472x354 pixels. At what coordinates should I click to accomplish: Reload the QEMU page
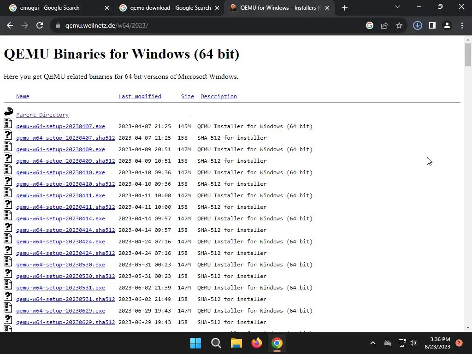tap(40, 26)
